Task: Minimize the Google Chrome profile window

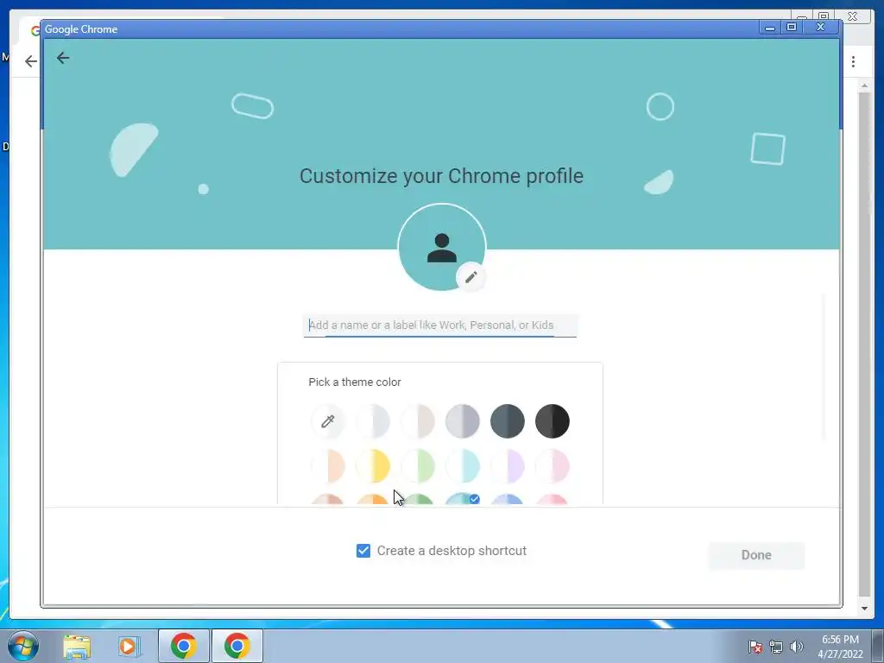Action: [x=769, y=27]
